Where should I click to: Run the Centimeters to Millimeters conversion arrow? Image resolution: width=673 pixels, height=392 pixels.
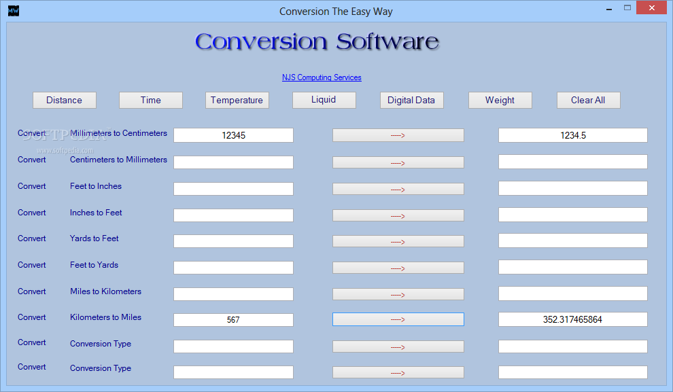398,162
